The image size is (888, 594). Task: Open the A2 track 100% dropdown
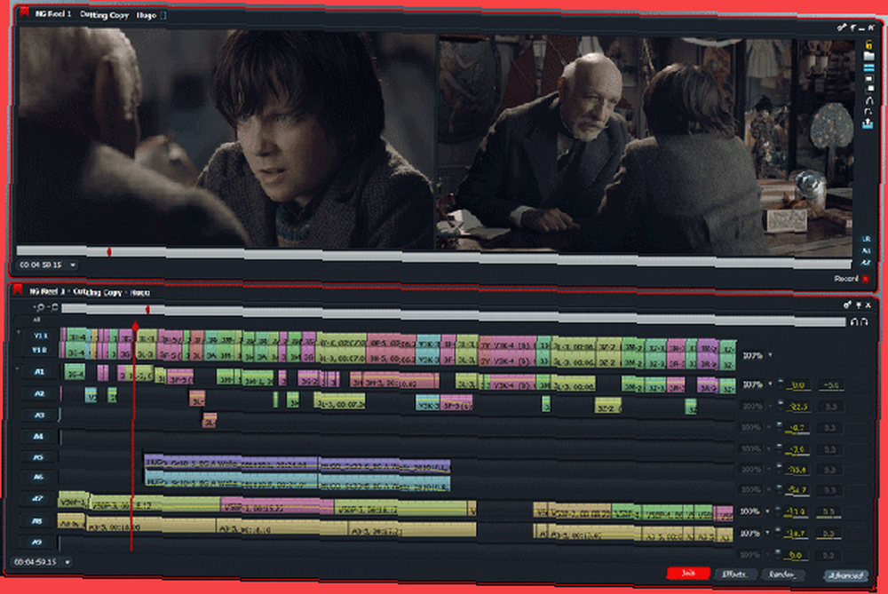tap(770, 406)
